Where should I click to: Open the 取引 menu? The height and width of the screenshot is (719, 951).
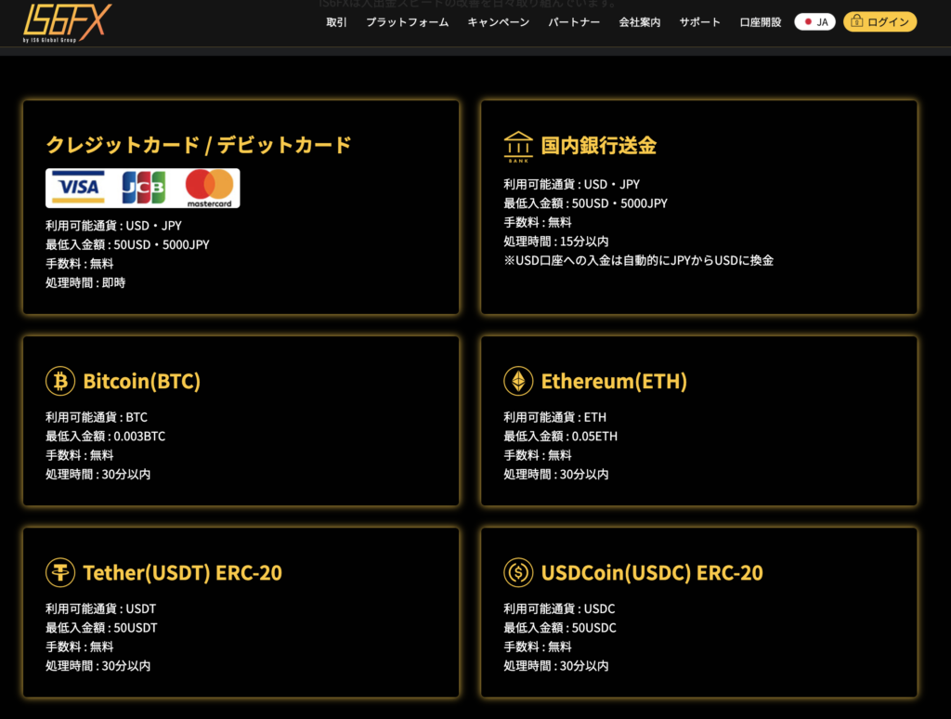pos(336,22)
